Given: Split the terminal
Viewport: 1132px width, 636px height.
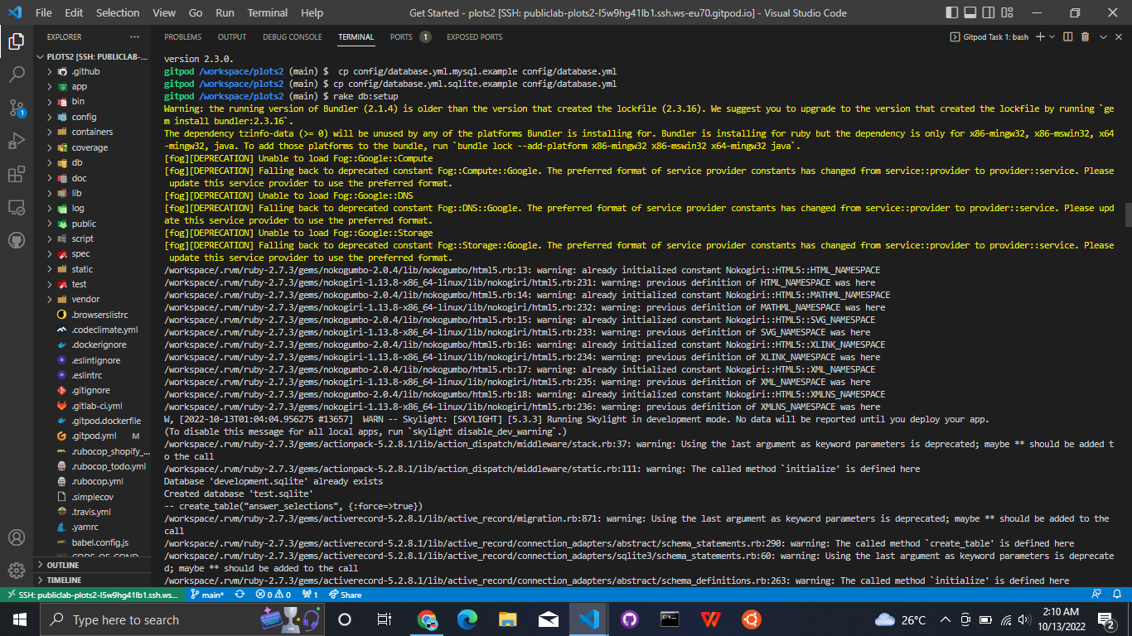Looking at the screenshot, I should point(1067,37).
